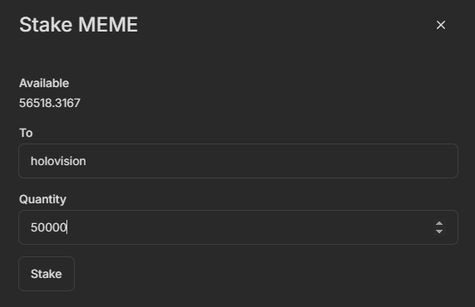475x307 pixels.
Task: Focus the Quantity input field
Action: click(238, 227)
